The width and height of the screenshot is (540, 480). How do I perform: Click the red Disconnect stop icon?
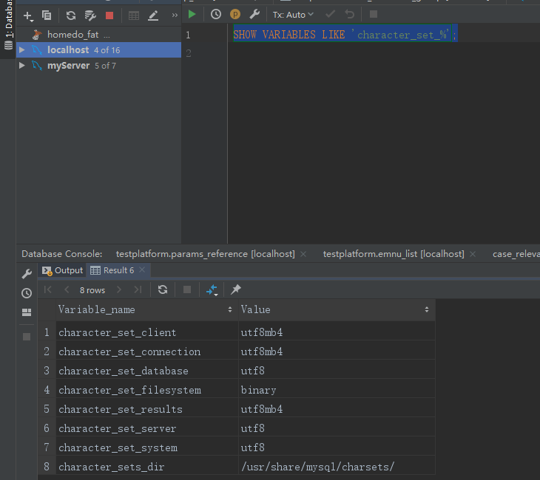click(x=109, y=15)
